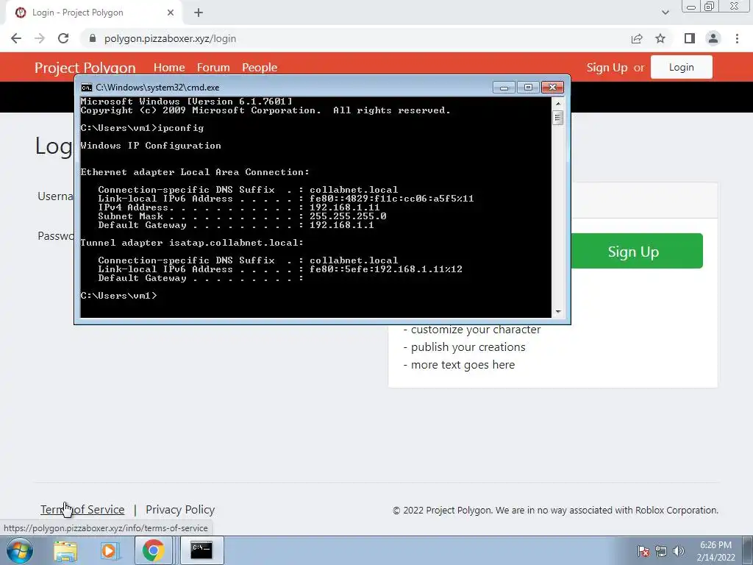Screen dimensions: 753x565
Task: Click Sign Up link in header
Action: (x=607, y=67)
